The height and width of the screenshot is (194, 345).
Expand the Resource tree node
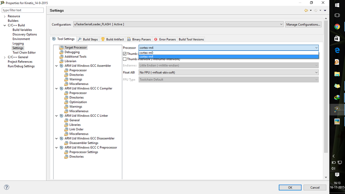(4, 16)
